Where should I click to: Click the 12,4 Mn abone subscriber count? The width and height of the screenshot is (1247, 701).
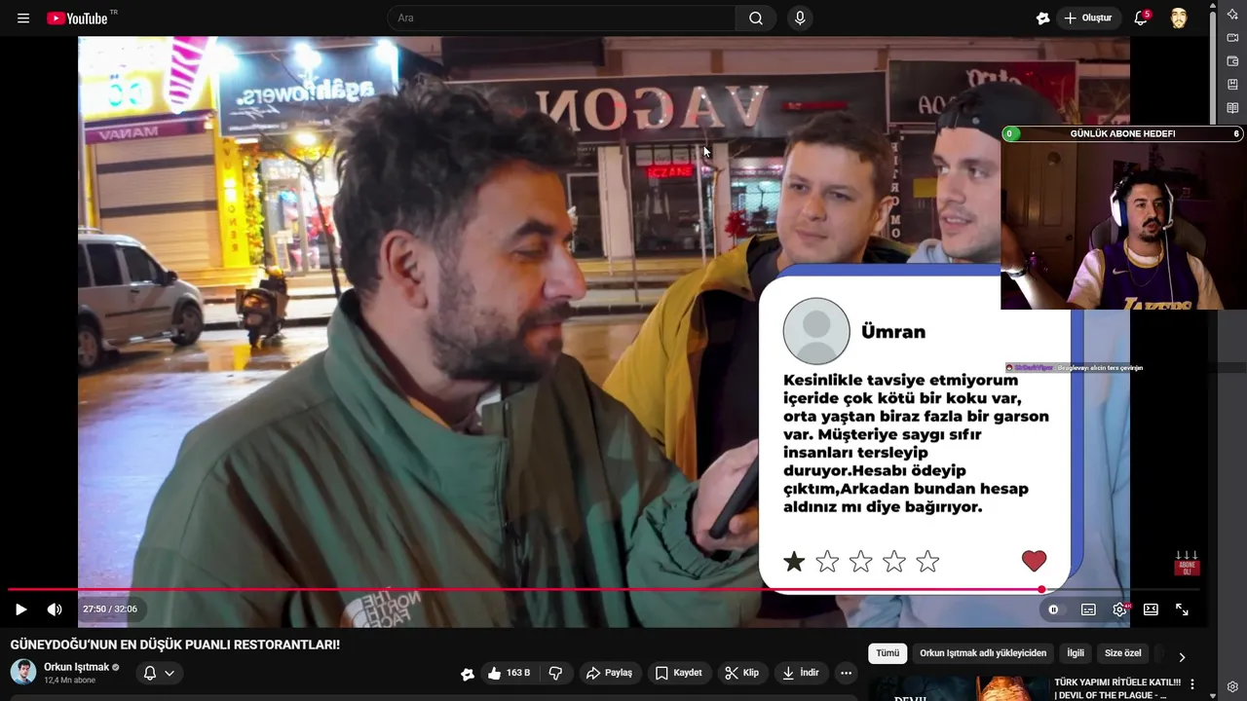click(69, 681)
